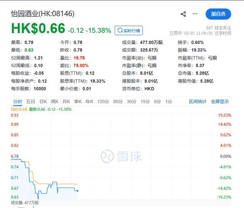This screenshot has width=244, height=208.
Task: Click the refresh icon in 实时行情
Action: pyautogui.click(x=120, y=30)
